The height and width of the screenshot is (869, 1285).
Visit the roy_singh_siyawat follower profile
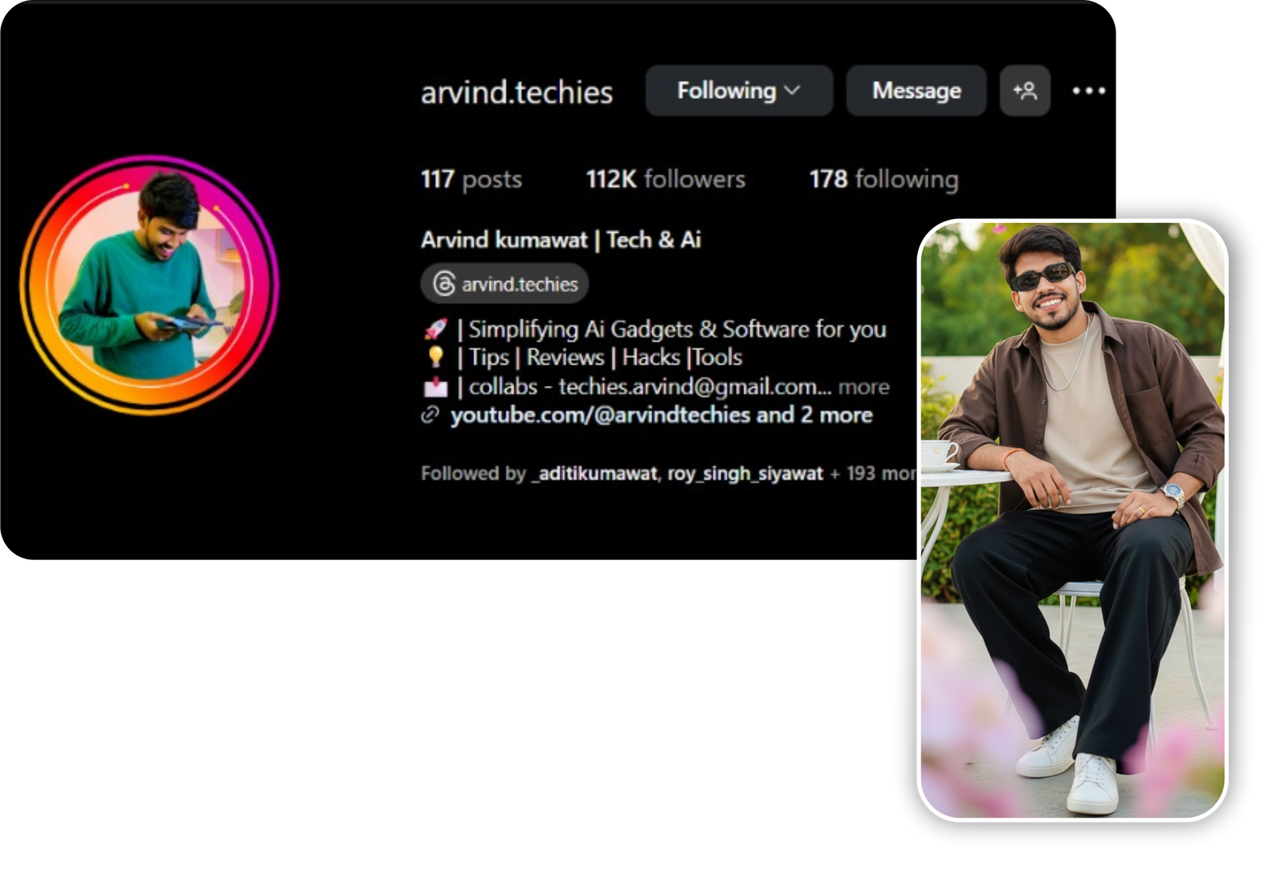(x=744, y=473)
